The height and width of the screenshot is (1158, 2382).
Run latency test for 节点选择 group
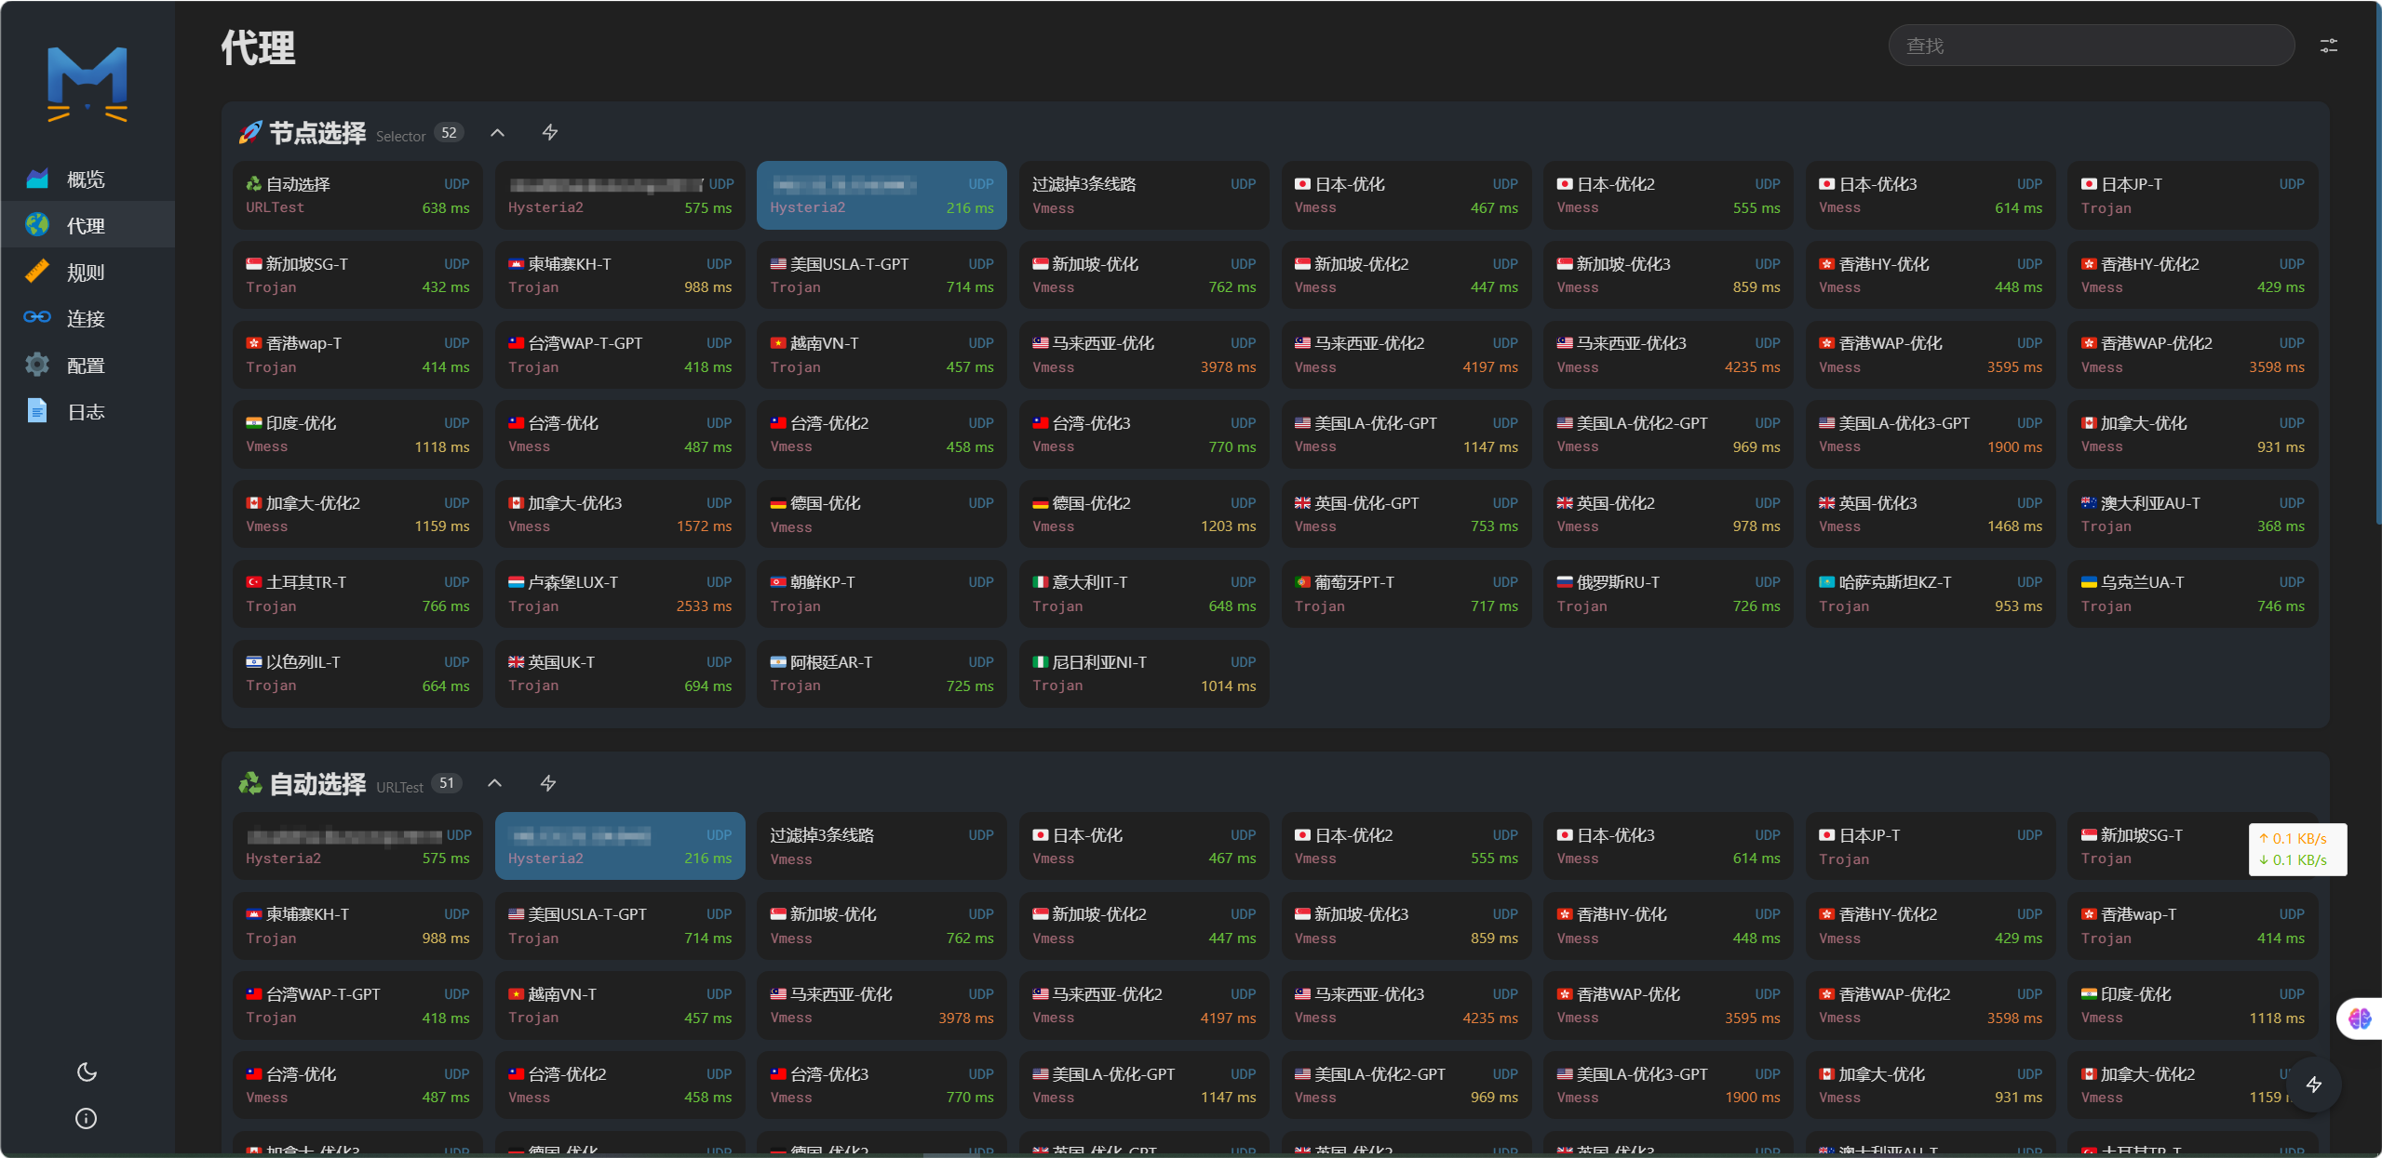tap(550, 132)
